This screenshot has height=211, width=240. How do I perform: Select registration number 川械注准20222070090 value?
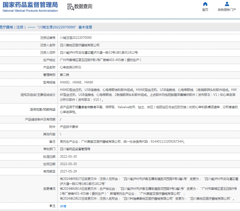click(x=76, y=38)
